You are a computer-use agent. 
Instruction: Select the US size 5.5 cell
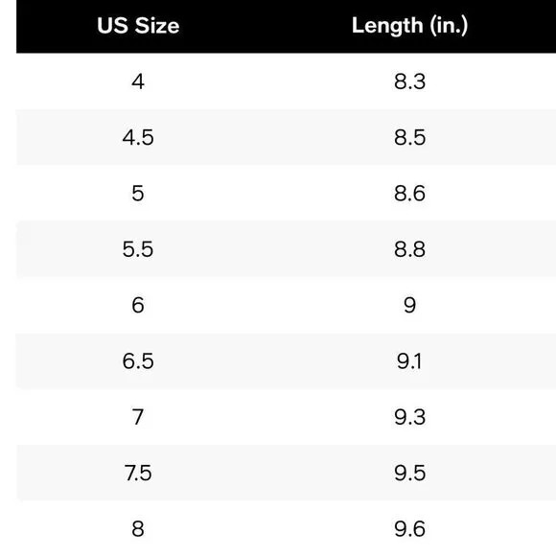pos(138,249)
